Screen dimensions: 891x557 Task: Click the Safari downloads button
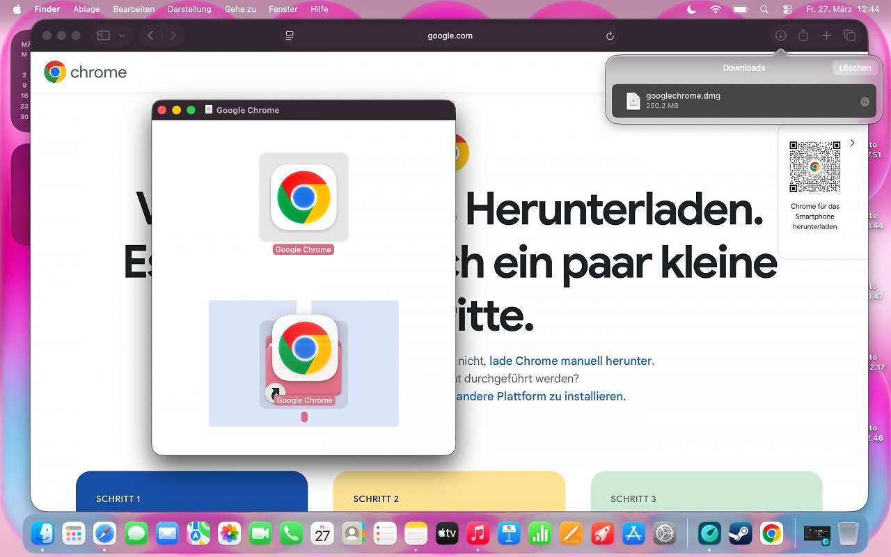point(780,36)
